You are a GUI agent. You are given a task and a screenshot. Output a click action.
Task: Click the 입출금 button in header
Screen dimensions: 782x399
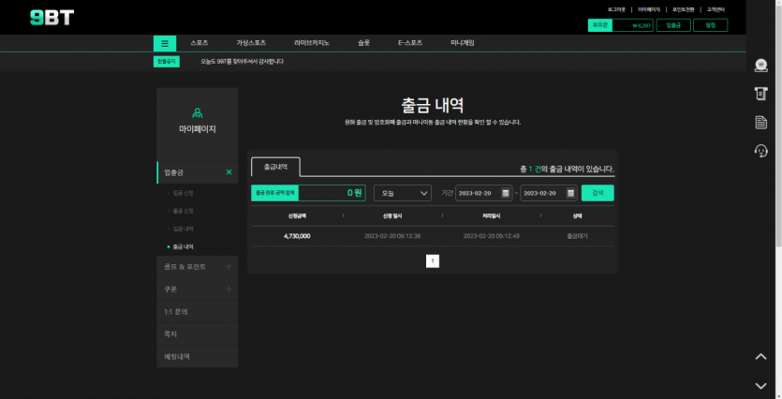674,25
